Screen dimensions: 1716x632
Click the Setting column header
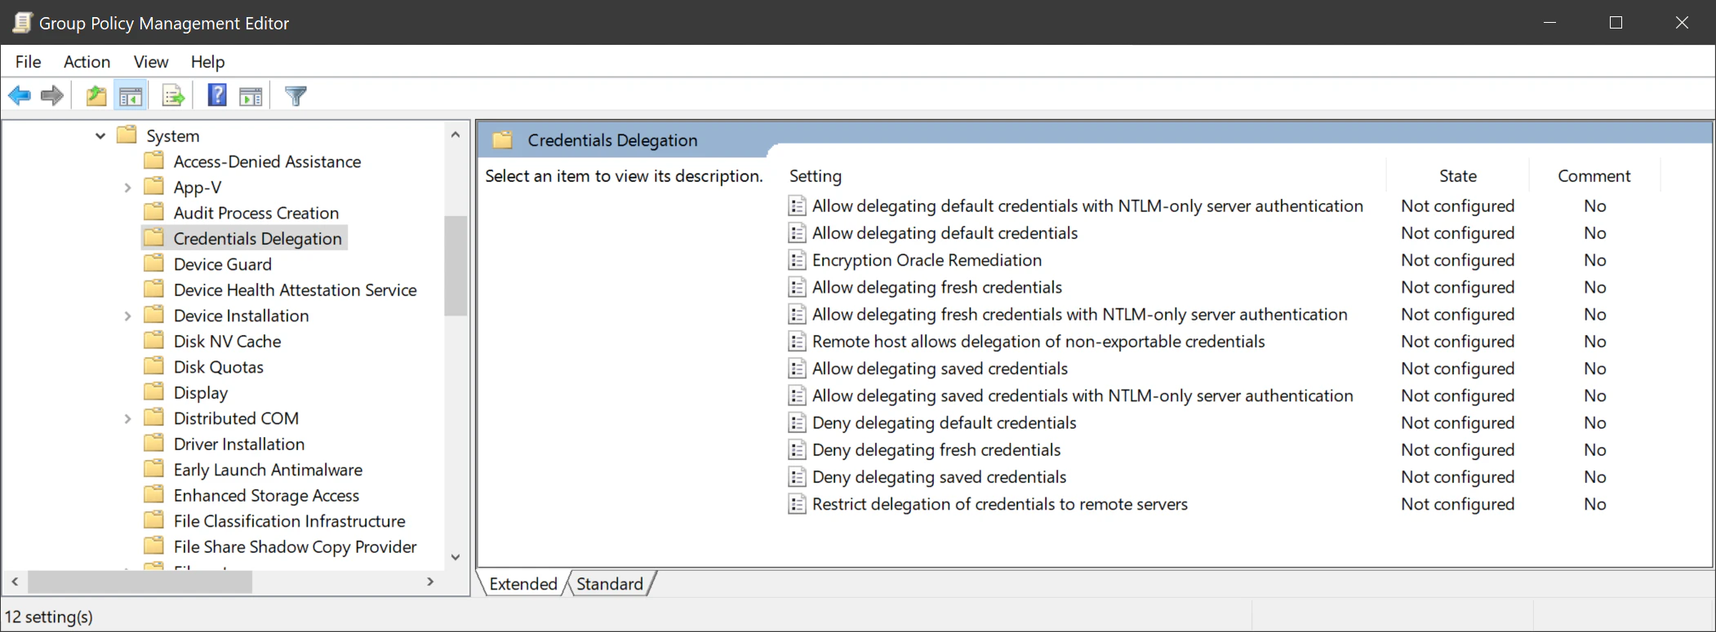tap(816, 176)
